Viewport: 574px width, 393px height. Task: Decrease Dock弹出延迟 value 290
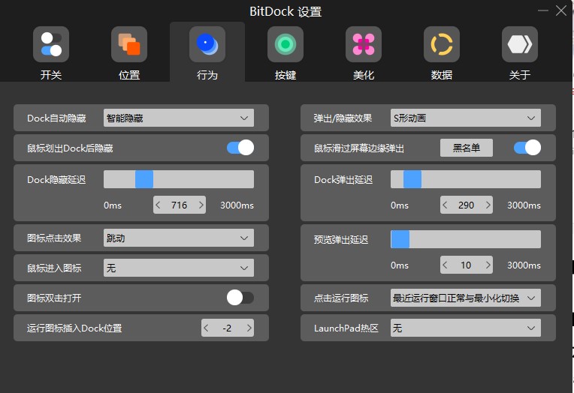point(445,205)
